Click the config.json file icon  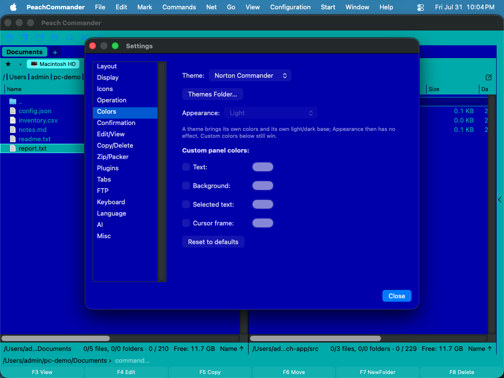click(x=12, y=111)
